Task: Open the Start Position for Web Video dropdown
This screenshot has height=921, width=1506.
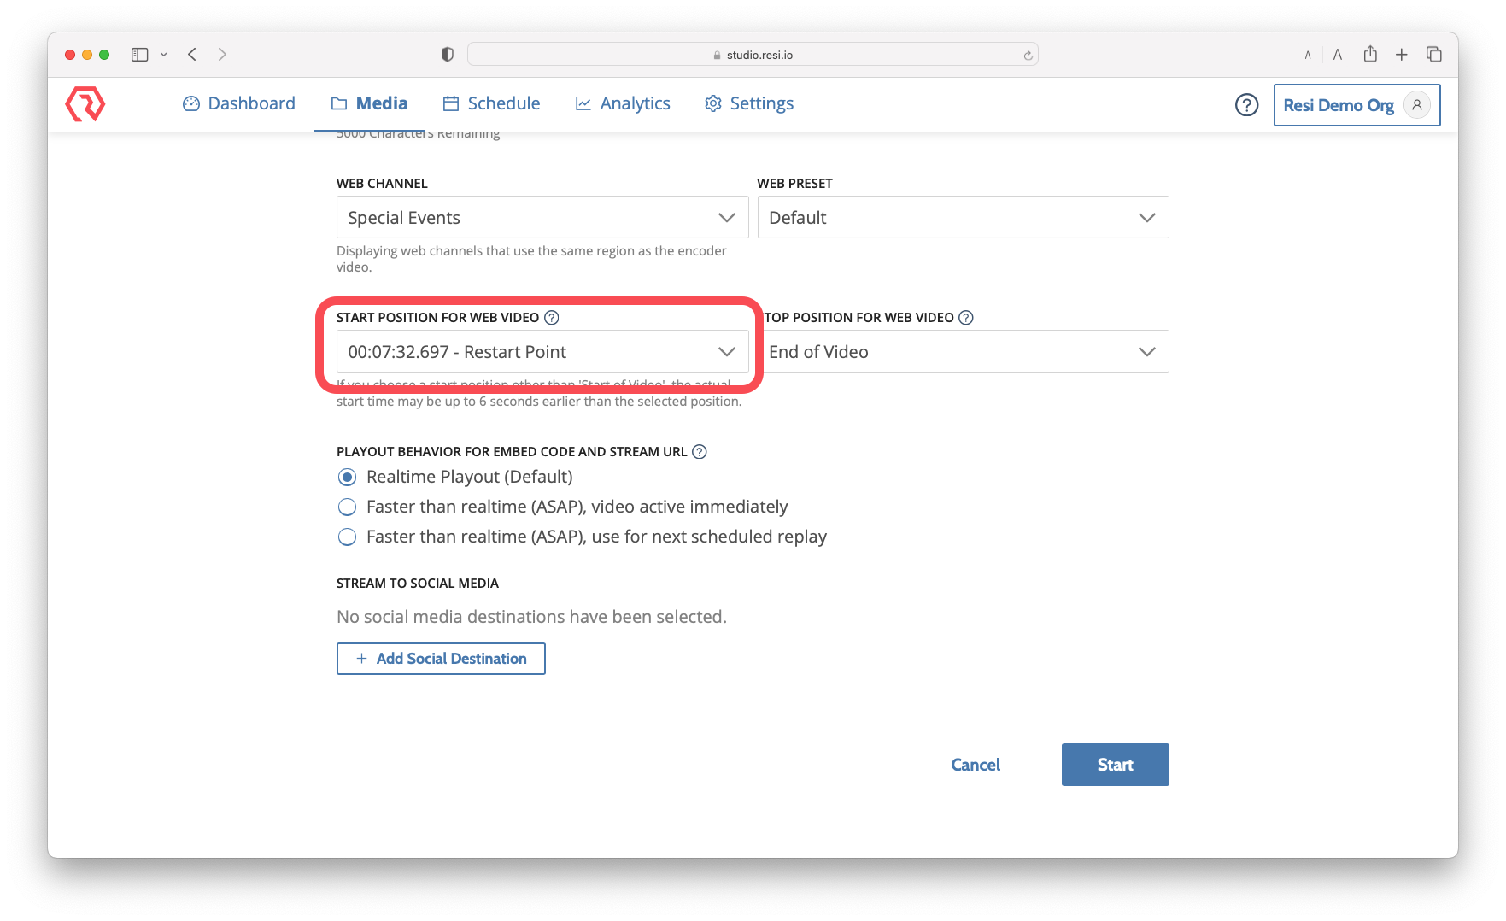Action: click(542, 351)
